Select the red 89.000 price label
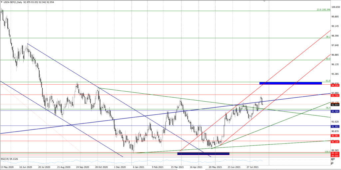This screenshot has height=170, width=341. pos(335,156)
